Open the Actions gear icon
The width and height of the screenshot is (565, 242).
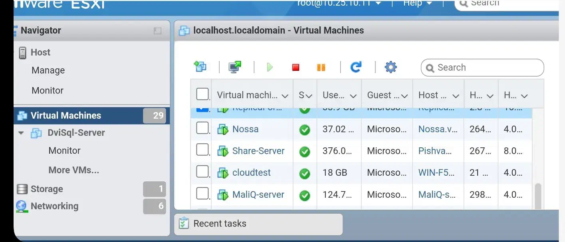[x=391, y=67]
